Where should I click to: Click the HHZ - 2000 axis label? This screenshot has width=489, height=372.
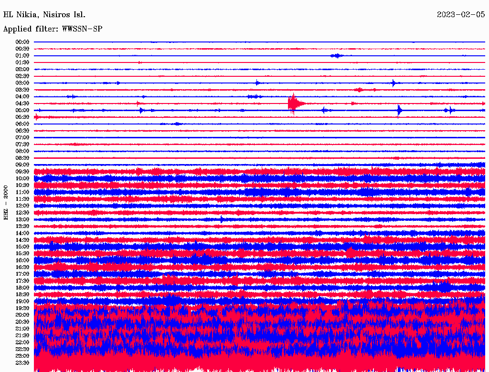coord(6,203)
